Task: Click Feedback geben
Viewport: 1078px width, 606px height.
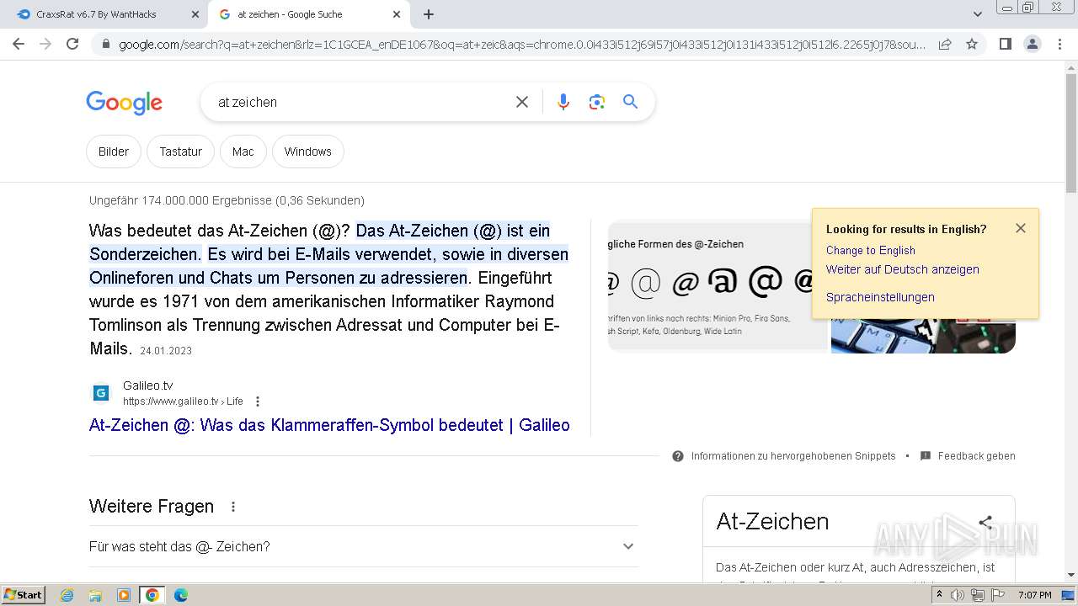Action: click(968, 456)
